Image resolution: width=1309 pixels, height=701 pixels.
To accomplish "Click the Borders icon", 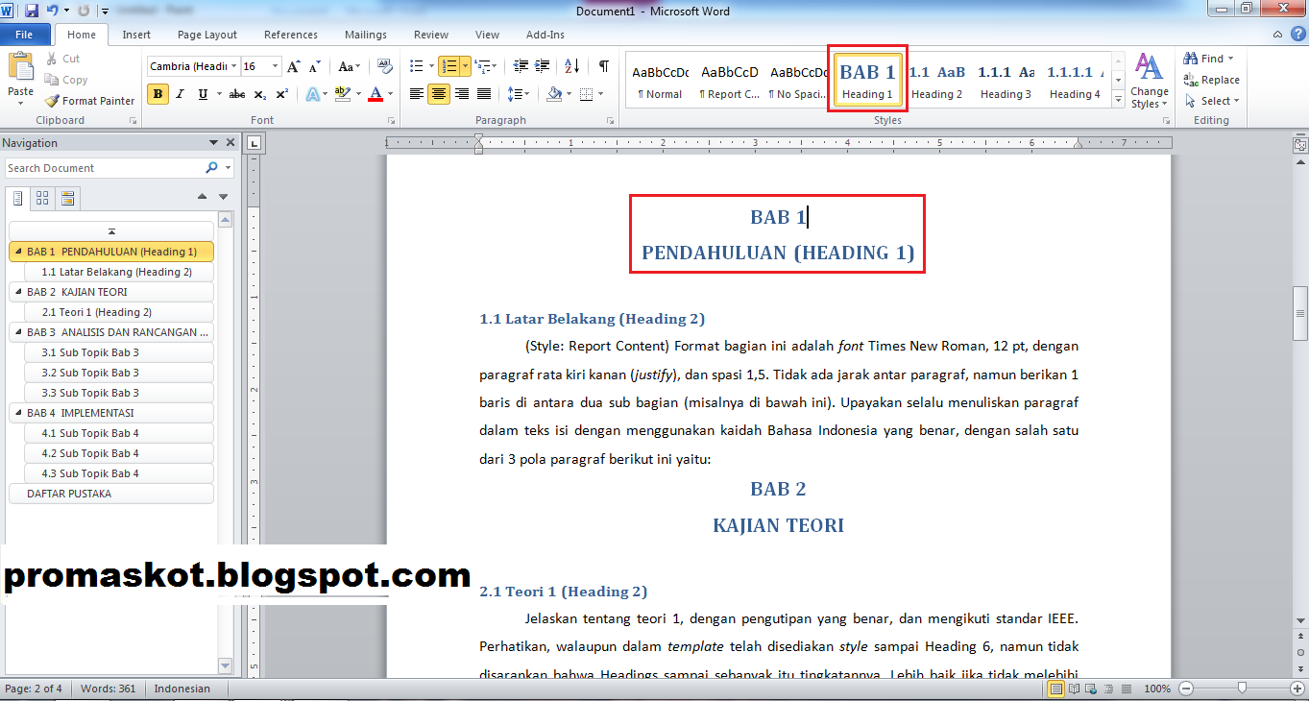I will pos(586,94).
